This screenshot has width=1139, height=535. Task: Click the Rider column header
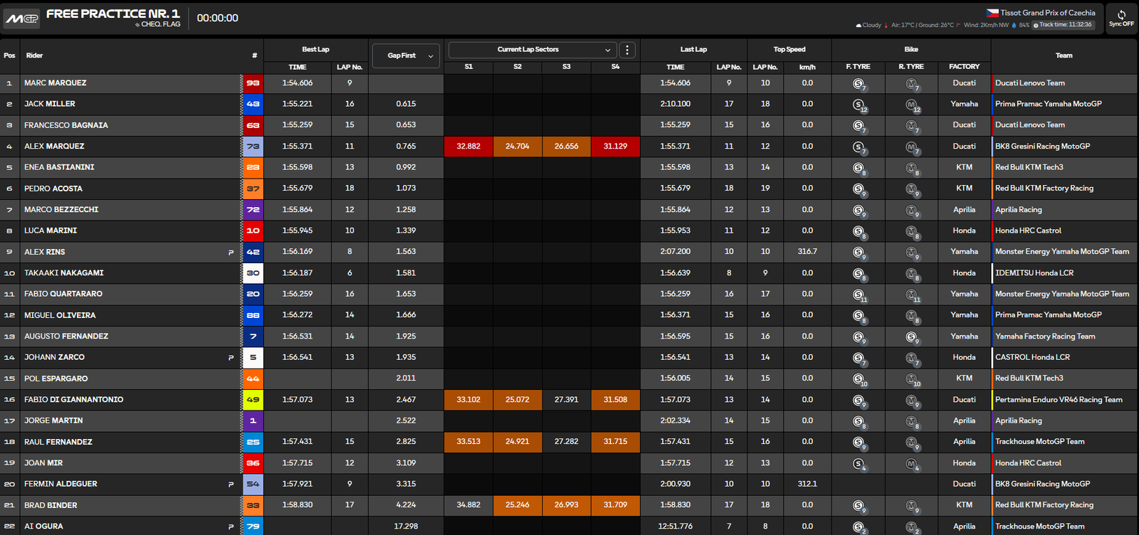point(34,55)
